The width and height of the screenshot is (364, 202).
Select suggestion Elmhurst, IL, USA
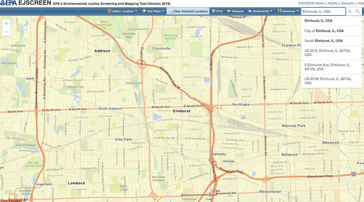tap(331, 21)
